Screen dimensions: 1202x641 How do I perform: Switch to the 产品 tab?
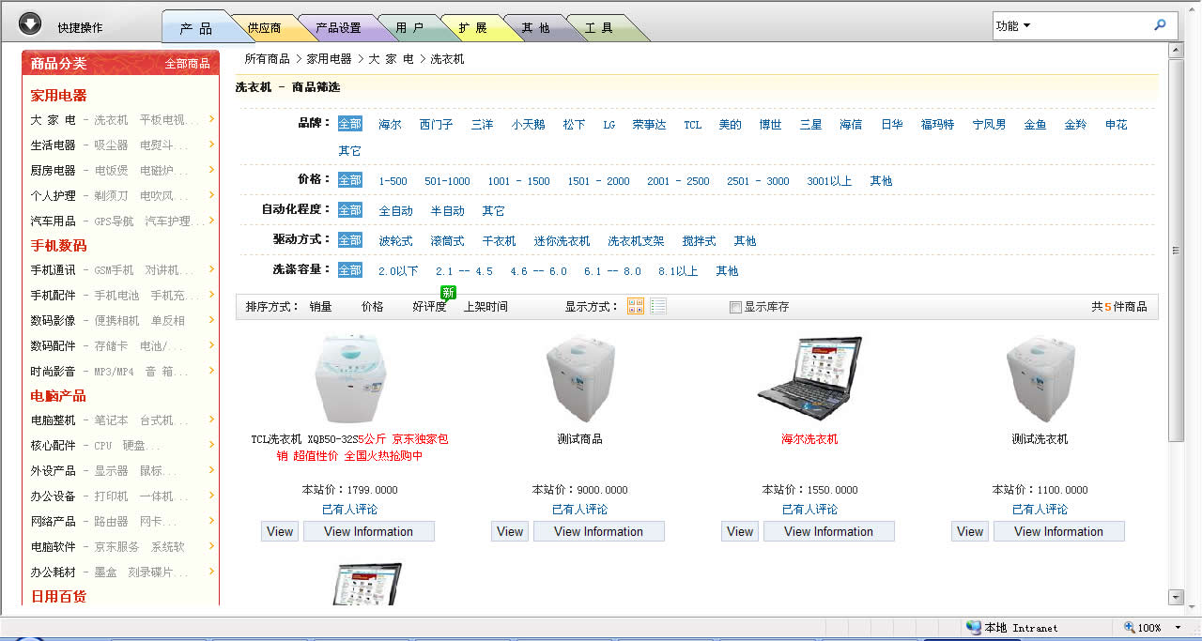pos(196,28)
